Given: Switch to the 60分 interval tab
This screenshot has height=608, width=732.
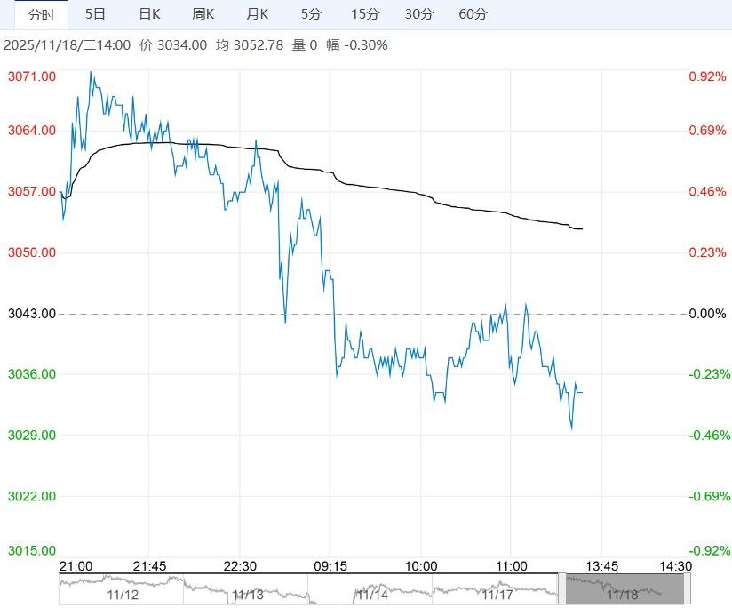Looking at the screenshot, I should coord(473,14).
